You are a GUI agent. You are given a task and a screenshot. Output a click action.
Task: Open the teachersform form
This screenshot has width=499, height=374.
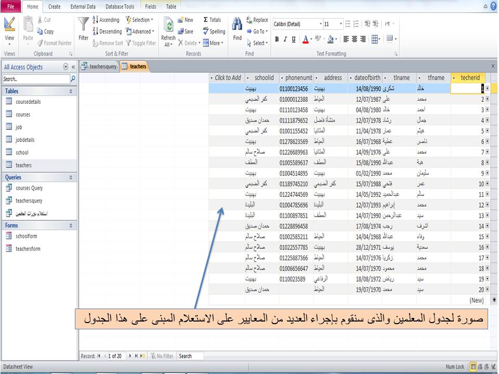(x=28, y=249)
